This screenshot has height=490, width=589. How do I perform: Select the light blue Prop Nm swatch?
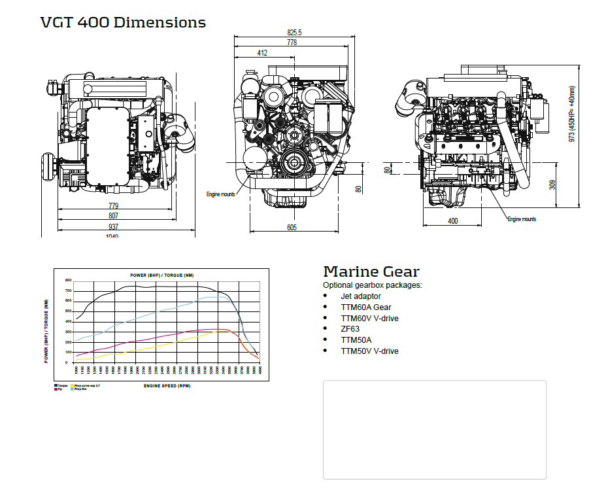click(73, 389)
